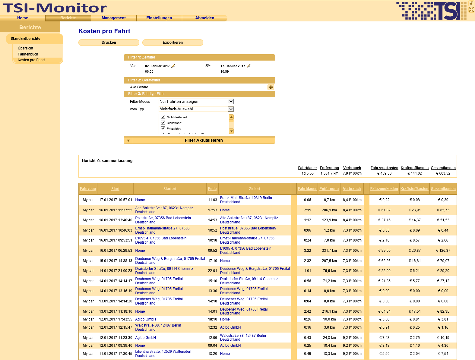Open the Home menu tab
This screenshot has height=360, width=475.
(23, 18)
